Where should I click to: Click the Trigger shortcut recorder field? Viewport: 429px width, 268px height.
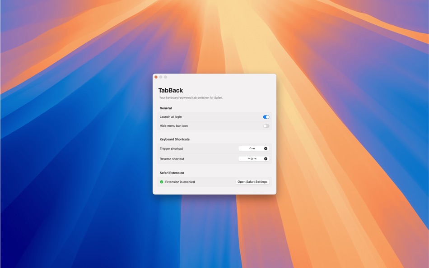(x=254, y=148)
